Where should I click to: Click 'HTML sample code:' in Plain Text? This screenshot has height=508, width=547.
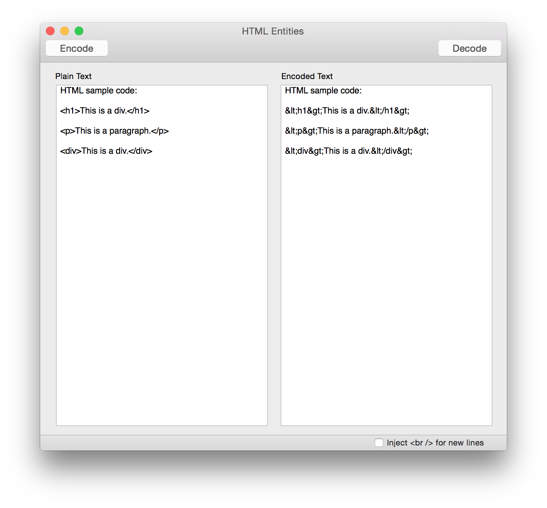pos(99,91)
